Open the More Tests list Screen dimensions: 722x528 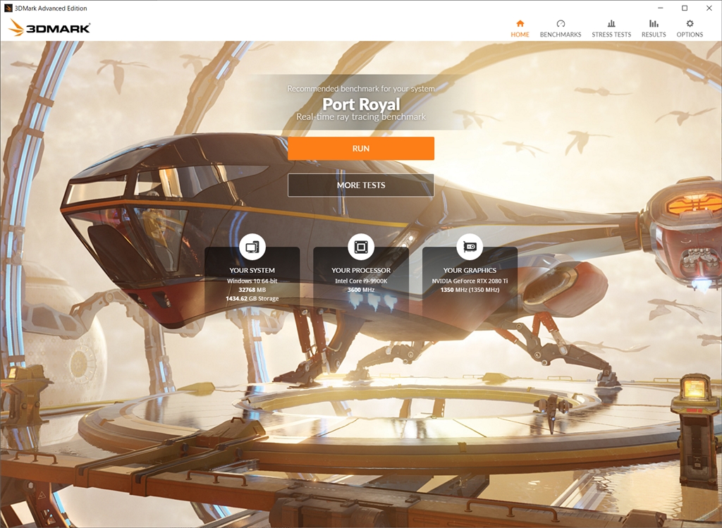coord(360,185)
